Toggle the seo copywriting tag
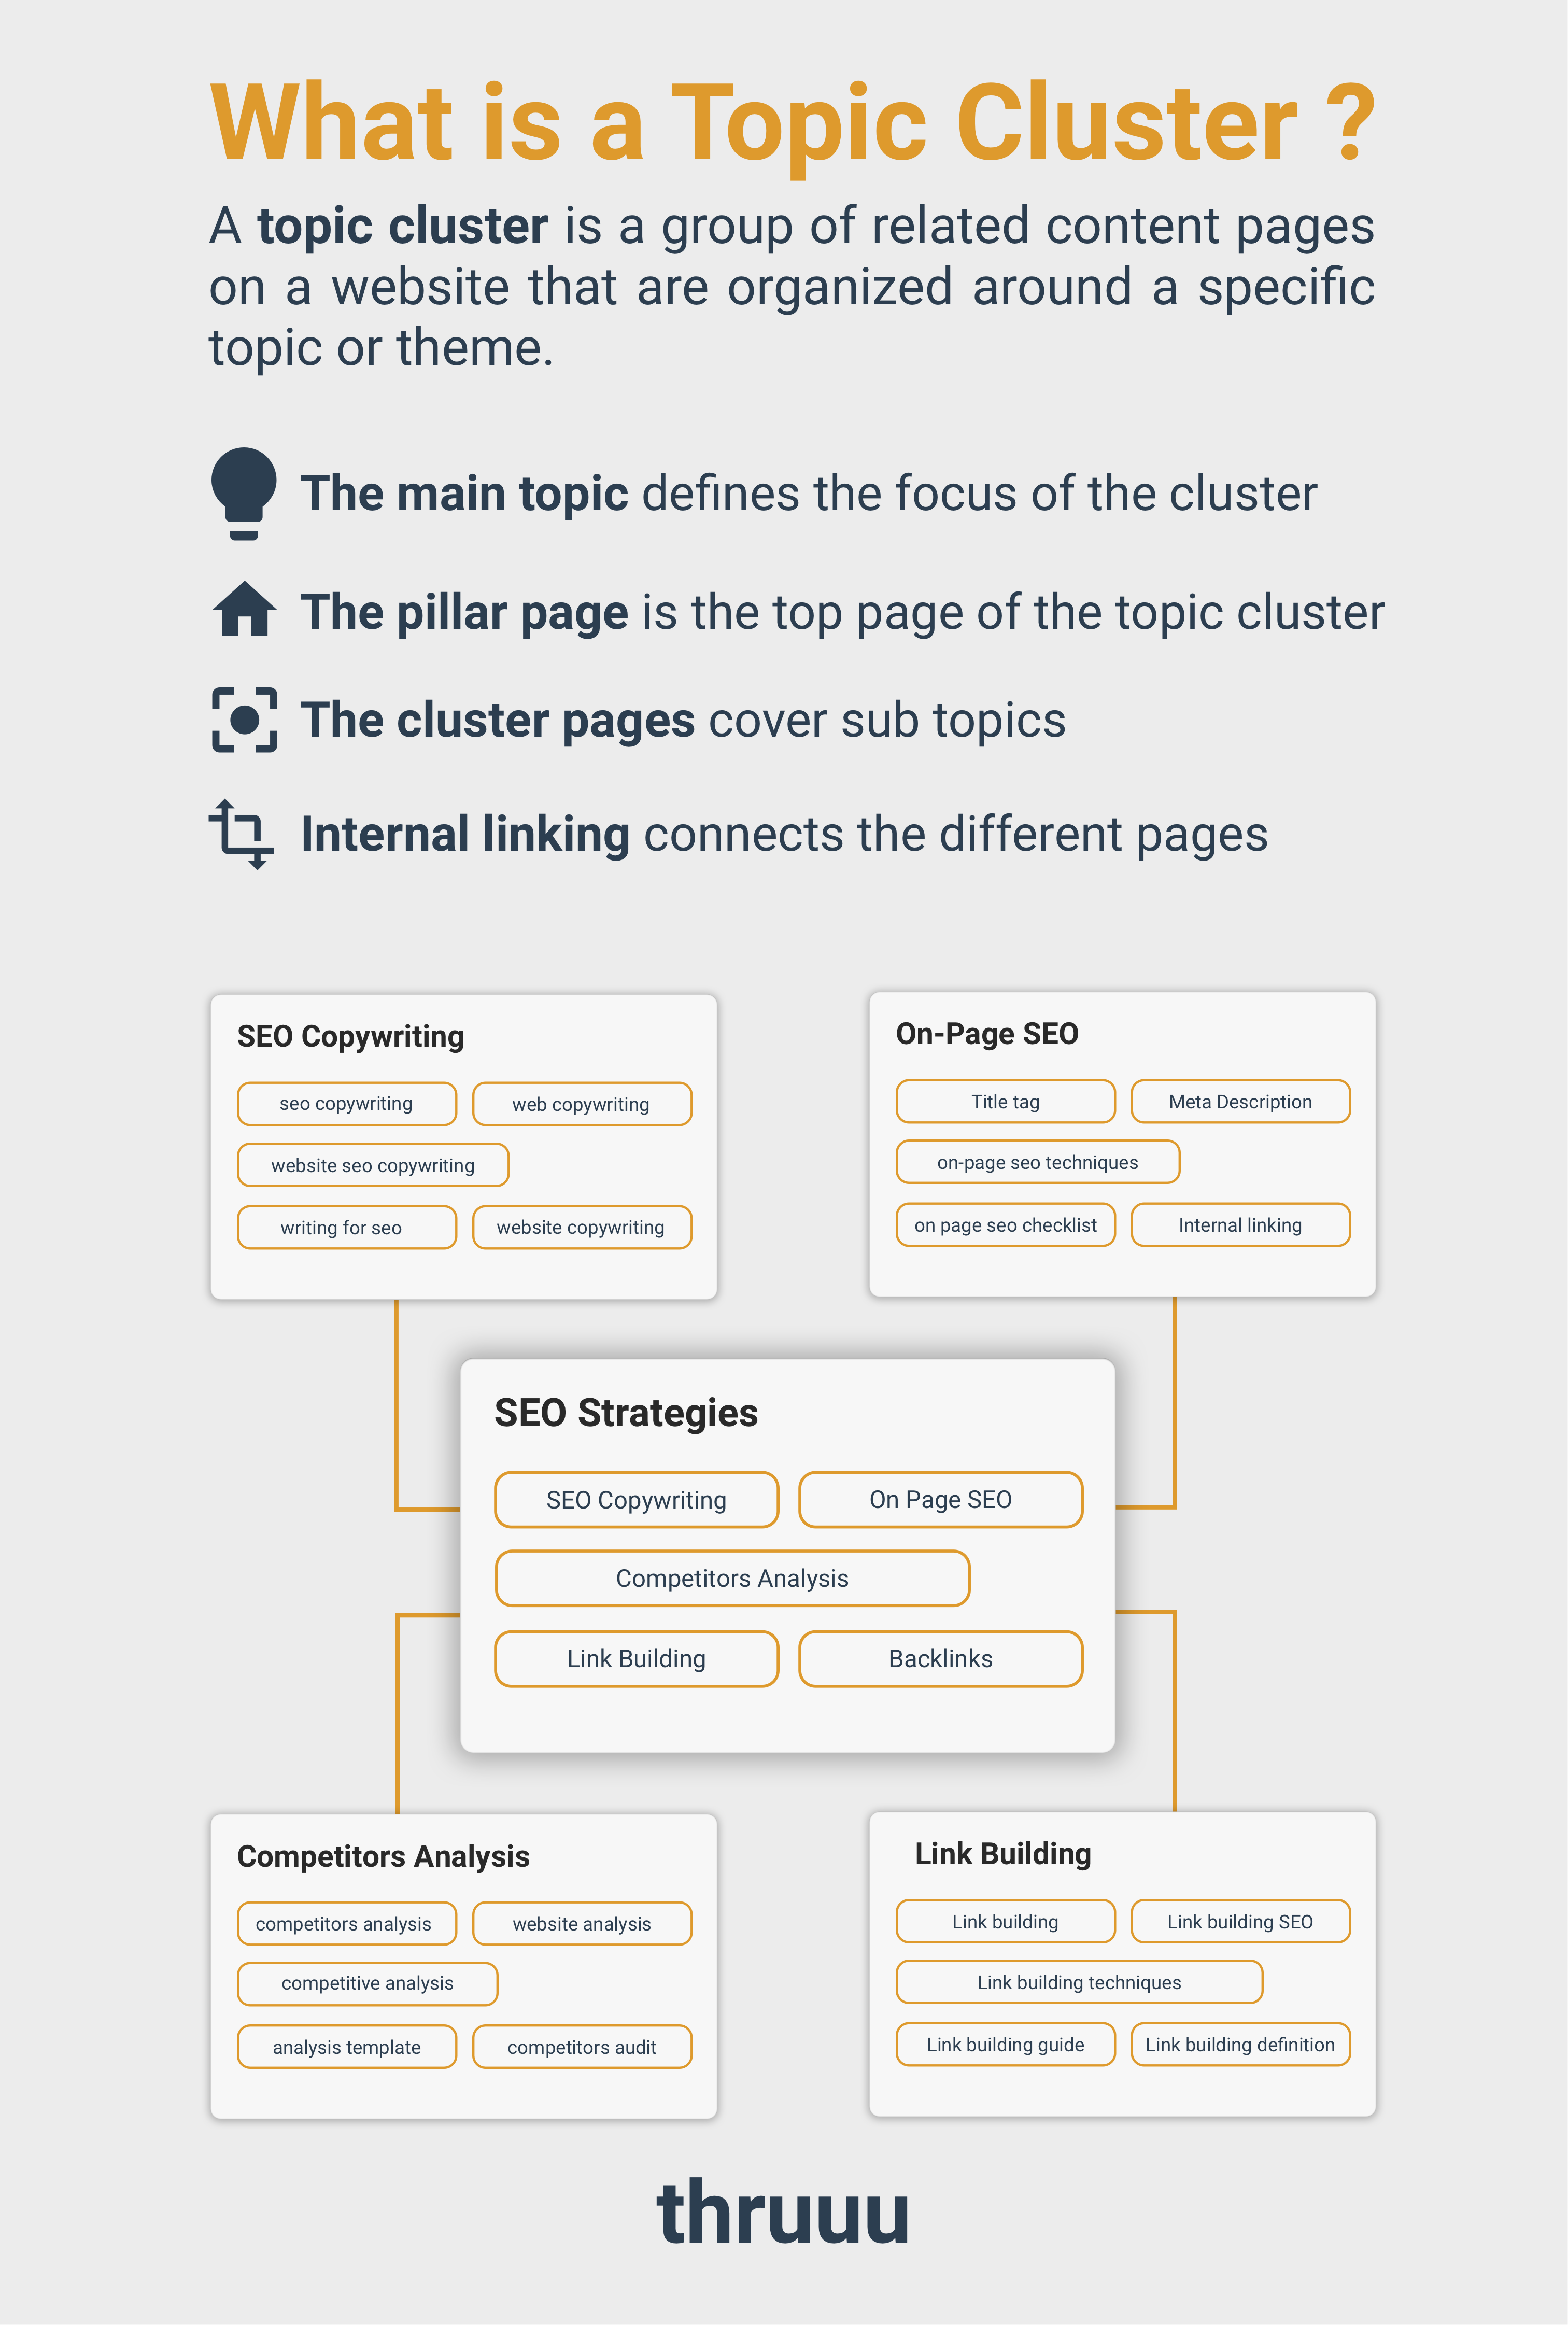This screenshot has height=2325, width=1568. [345, 1104]
